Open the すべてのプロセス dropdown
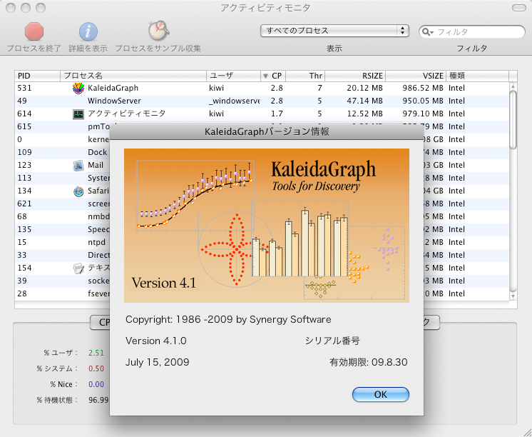532x437 pixels. (334, 31)
